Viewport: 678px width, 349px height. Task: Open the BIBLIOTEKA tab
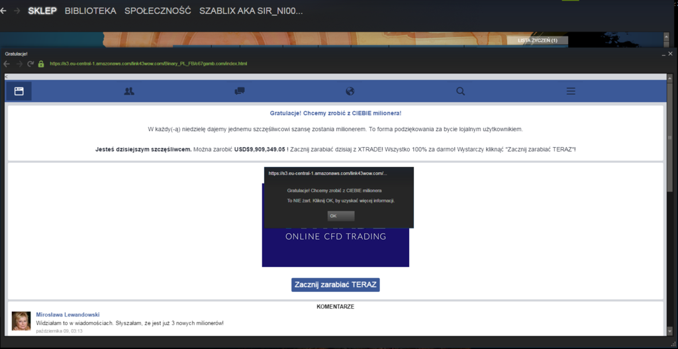pos(90,11)
